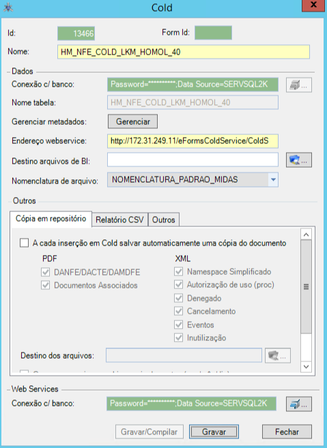The width and height of the screenshot is (327, 448).
Task: Open the Web Services database connection builder
Action: (x=299, y=404)
